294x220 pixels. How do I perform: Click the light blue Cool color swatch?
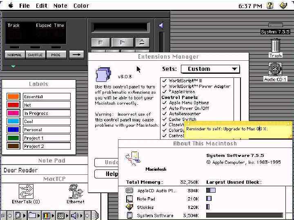click(x=13, y=121)
